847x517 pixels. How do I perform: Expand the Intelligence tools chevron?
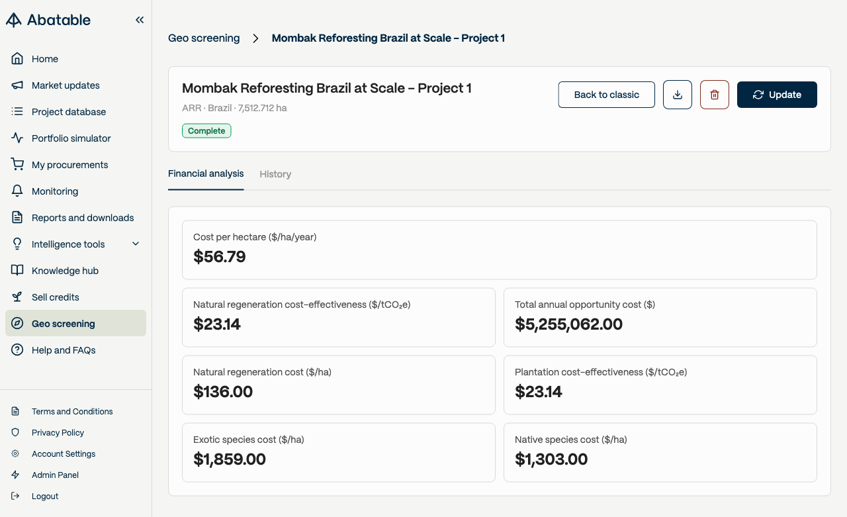coord(136,244)
